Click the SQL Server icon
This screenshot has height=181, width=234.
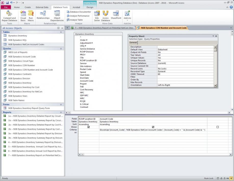click(97, 16)
